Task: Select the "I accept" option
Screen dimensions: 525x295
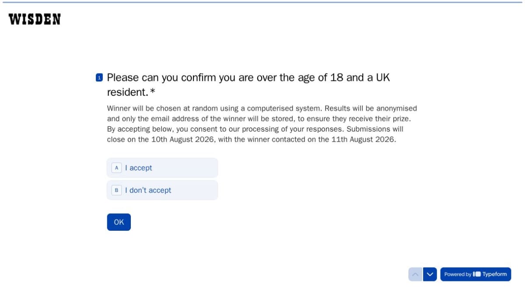Action: [162, 168]
